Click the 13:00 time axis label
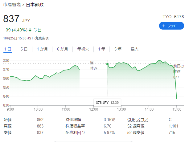 [121, 109]
